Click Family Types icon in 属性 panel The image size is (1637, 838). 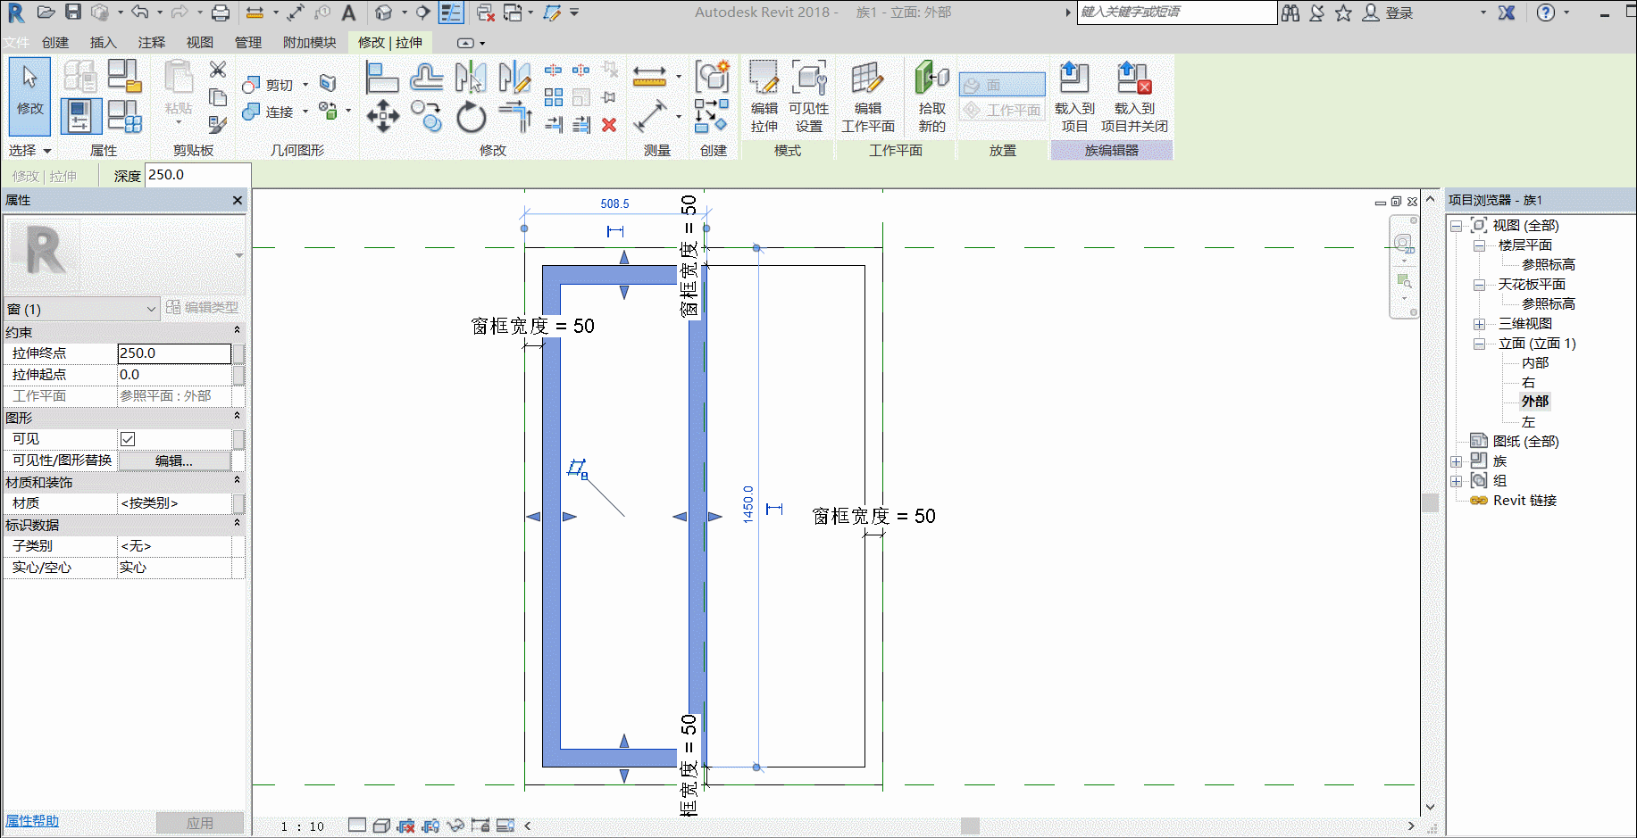pyautogui.click(x=124, y=116)
